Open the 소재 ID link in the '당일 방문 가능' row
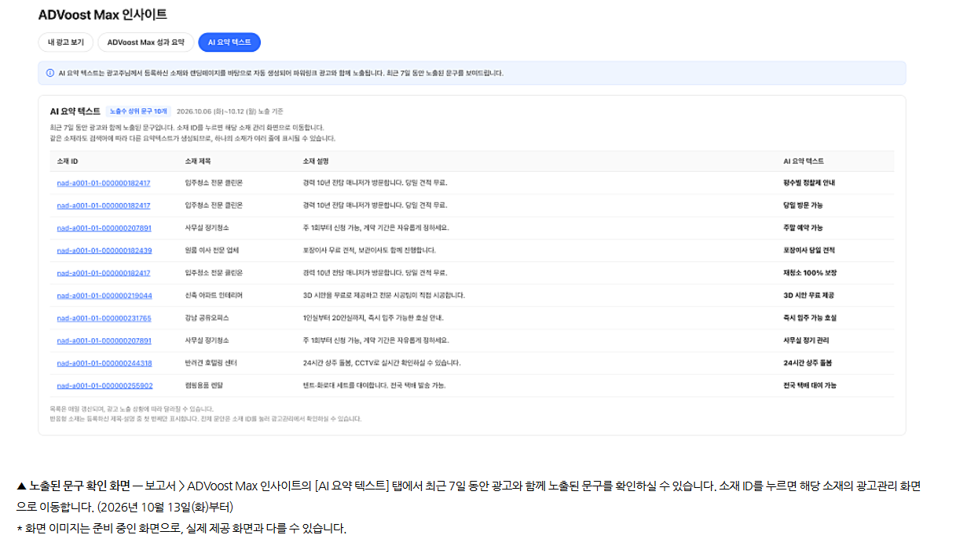This screenshot has width=956, height=546. (104, 206)
